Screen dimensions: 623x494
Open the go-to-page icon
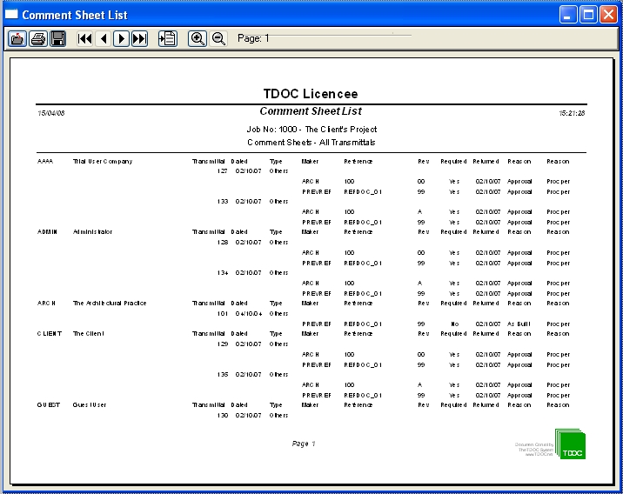pos(168,38)
